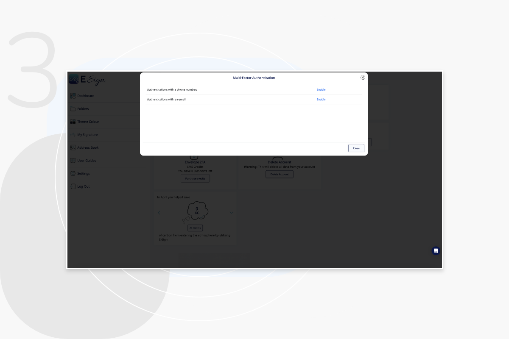
Task: Open the chat support bubble icon
Action: (x=436, y=251)
